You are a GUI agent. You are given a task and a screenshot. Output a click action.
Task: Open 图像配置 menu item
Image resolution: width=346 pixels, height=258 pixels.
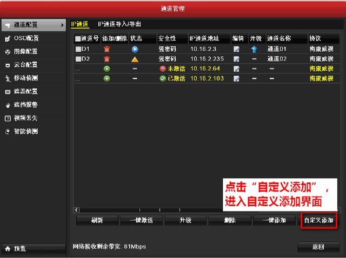tap(34, 52)
